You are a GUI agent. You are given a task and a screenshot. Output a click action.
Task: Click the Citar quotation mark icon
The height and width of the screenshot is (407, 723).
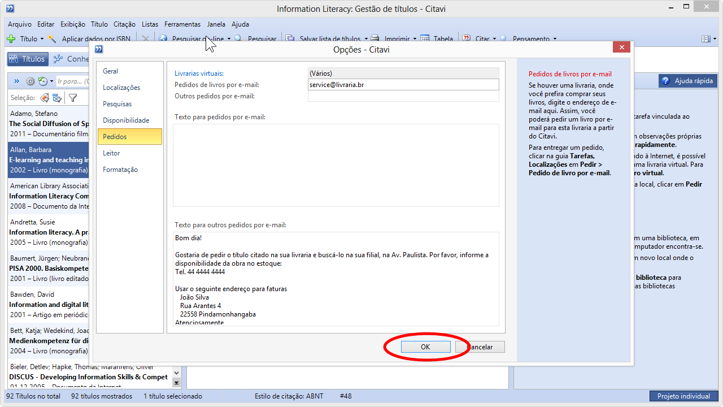coord(467,39)
